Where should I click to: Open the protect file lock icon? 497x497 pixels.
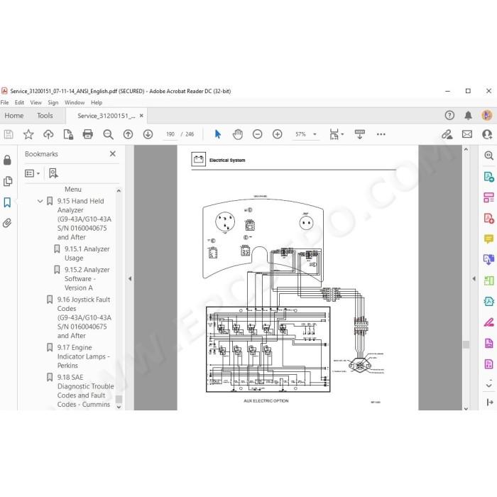[x=68, y=134]
